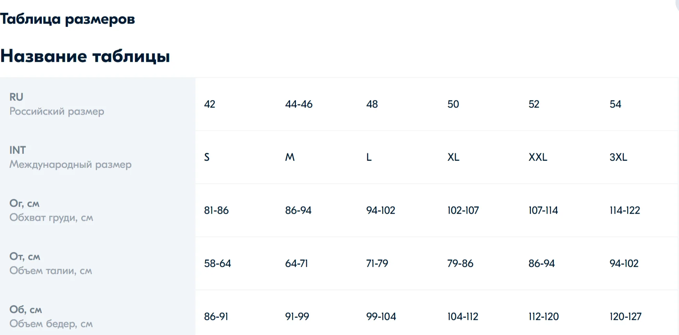Viewport: 679px width, 335px height.
Task: Select the RU "Российский размер" row header
Action: (x=57, y=104)
